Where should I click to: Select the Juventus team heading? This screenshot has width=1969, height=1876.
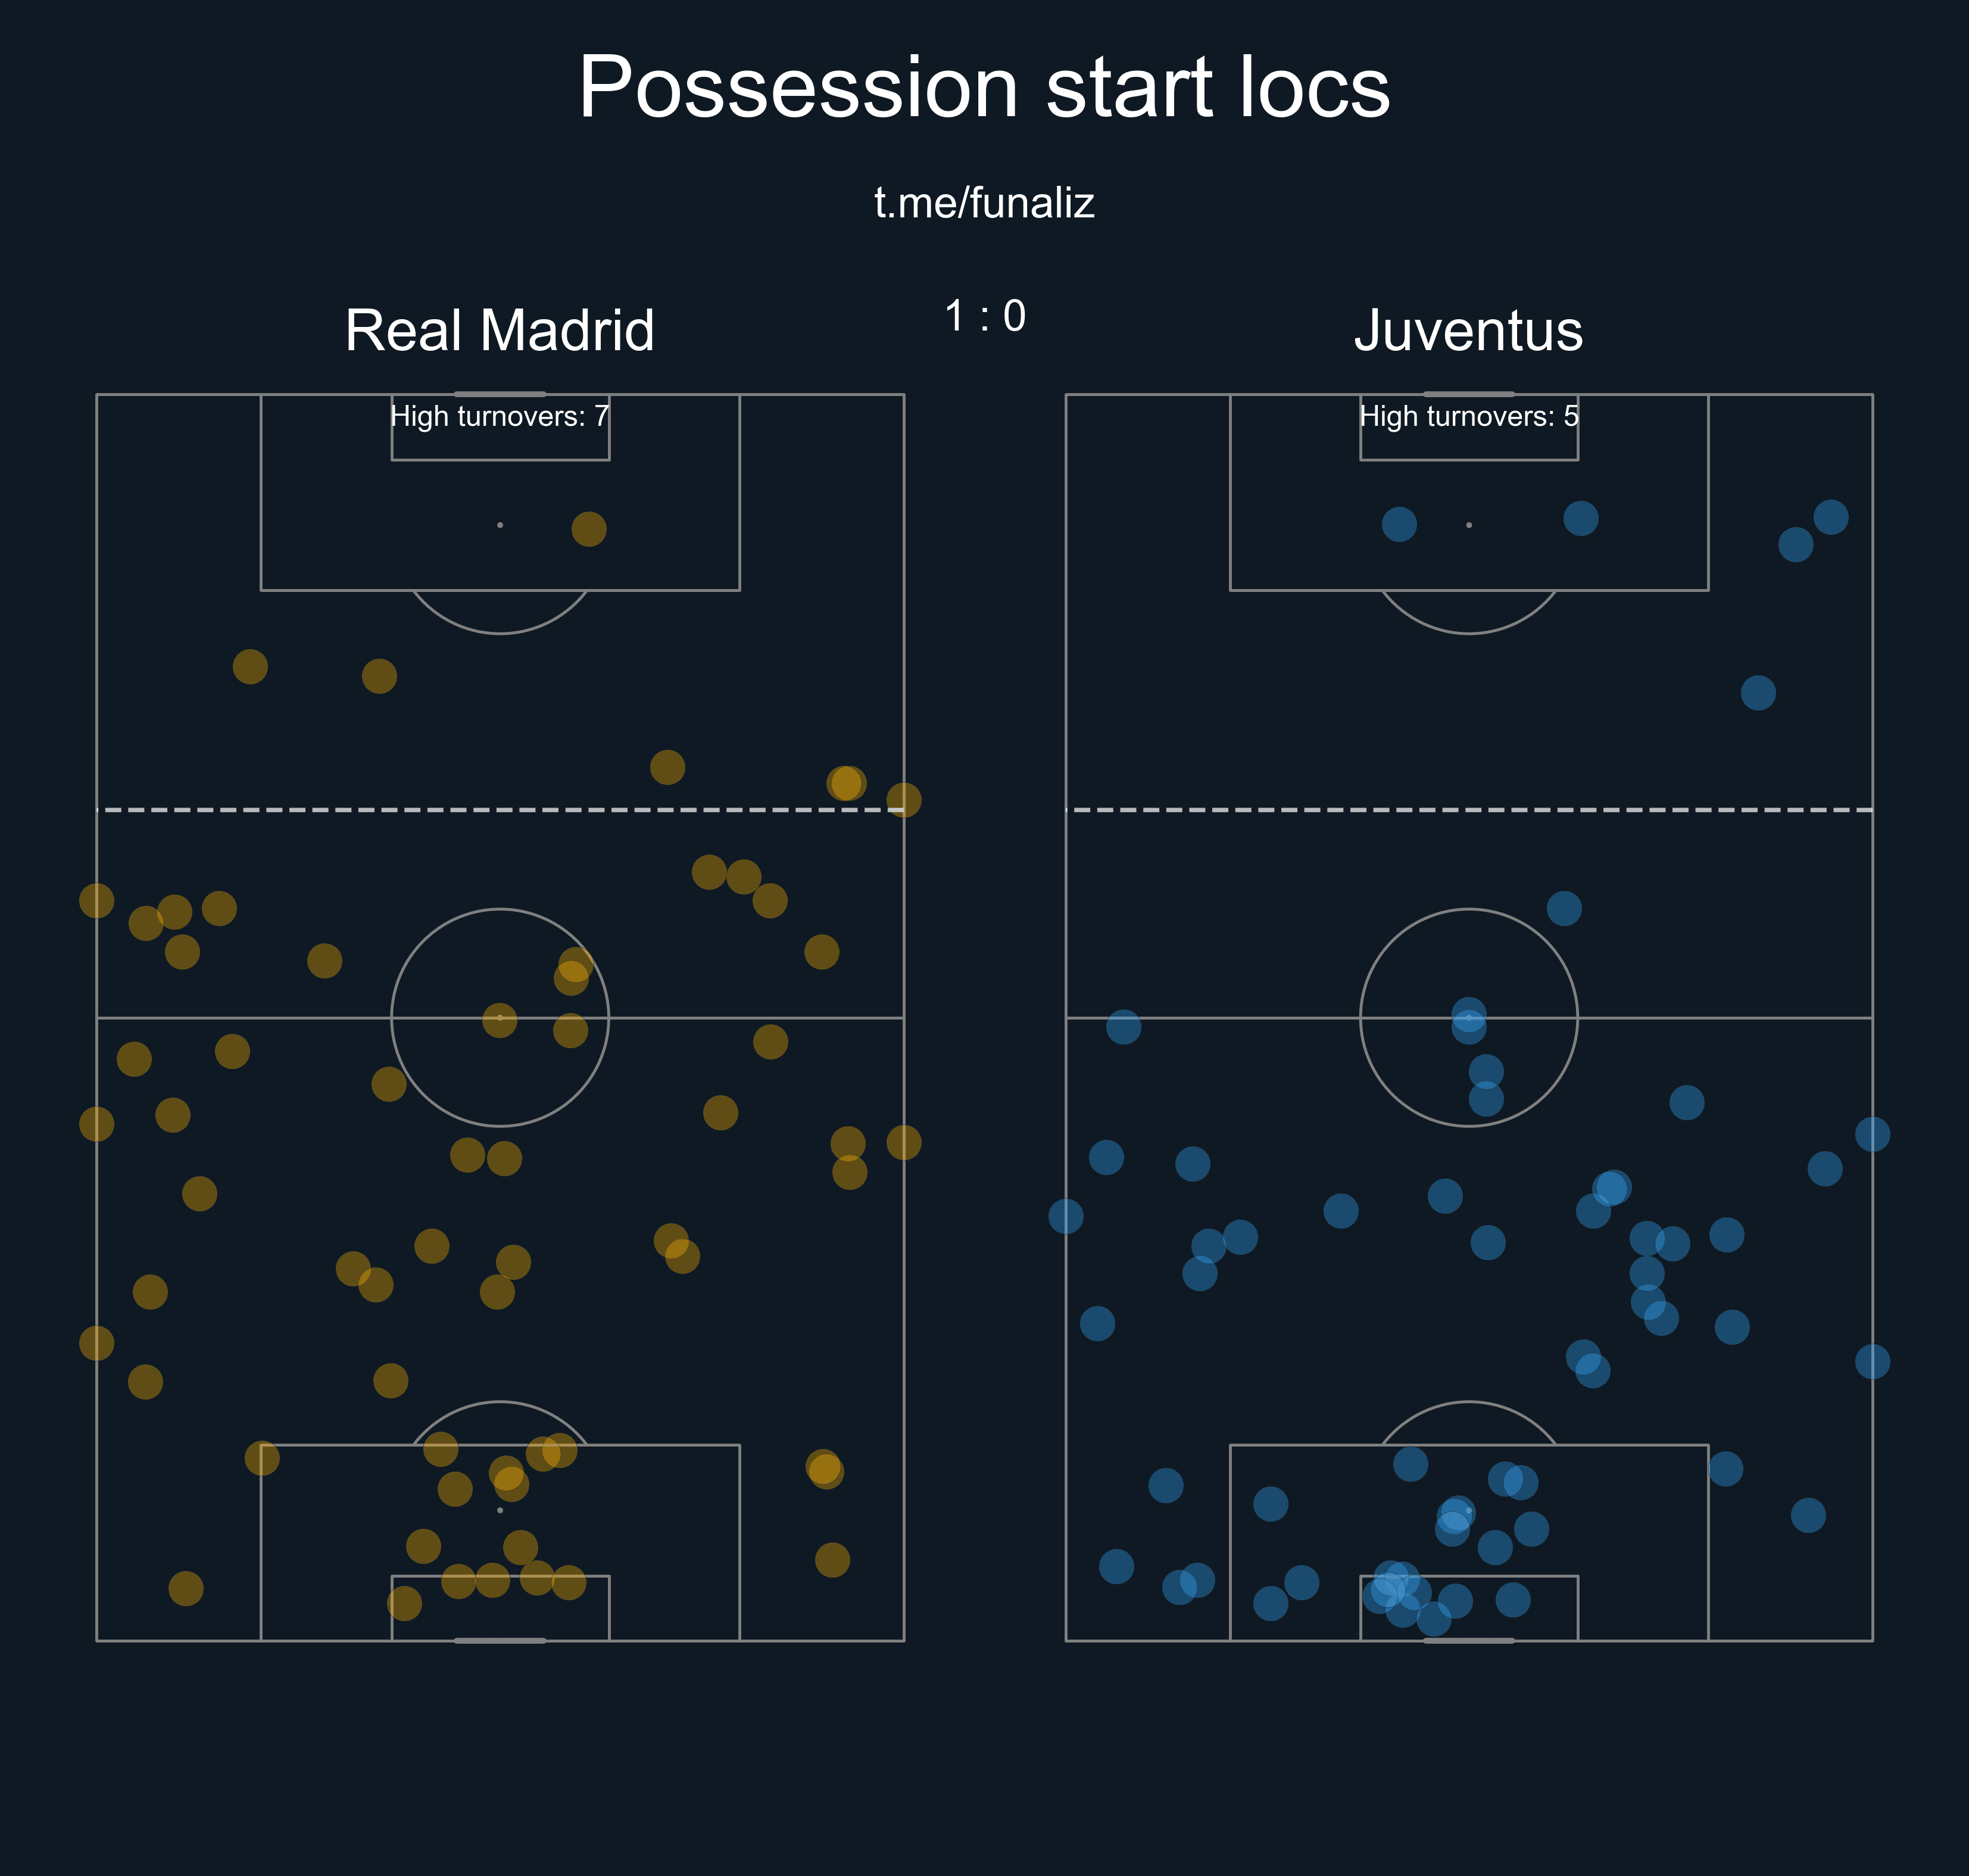coord(1468,330)
